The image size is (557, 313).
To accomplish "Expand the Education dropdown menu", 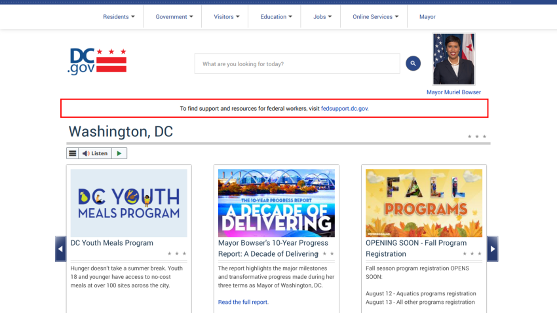I will [276, 16].
